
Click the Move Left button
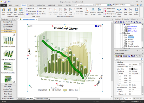(x=30, y=9)
